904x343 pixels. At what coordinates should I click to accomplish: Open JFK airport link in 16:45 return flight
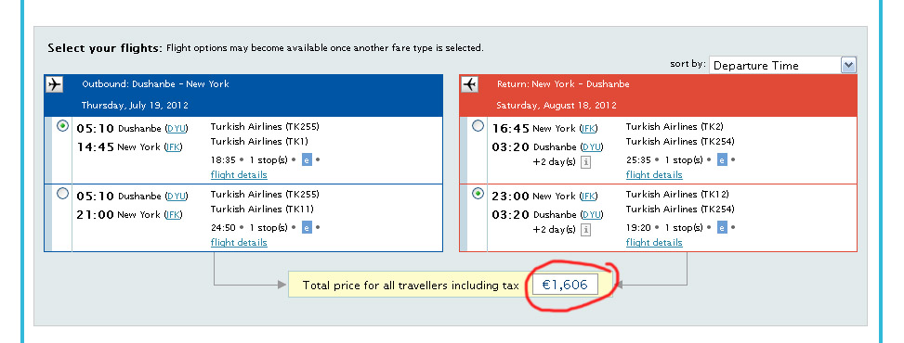tap(588, 128)
